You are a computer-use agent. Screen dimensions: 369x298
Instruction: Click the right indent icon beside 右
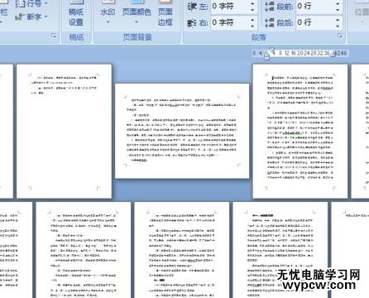click(x=192, y=22)
